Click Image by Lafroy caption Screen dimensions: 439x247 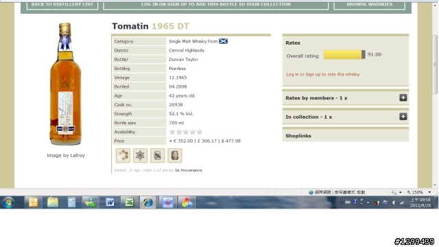point(66,156)
